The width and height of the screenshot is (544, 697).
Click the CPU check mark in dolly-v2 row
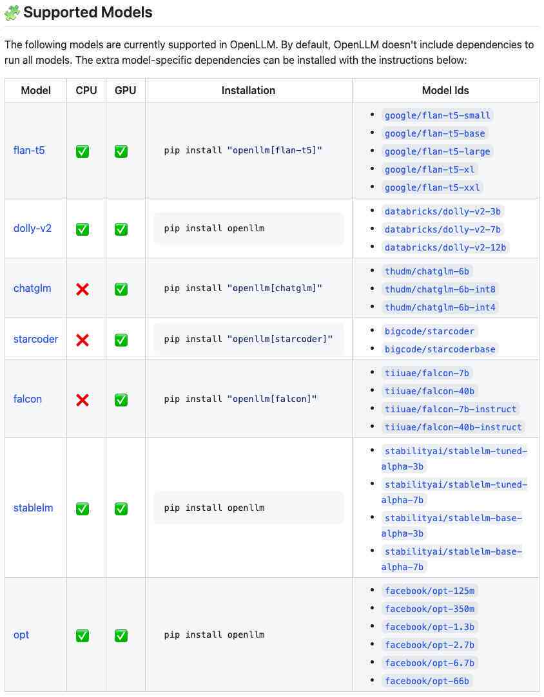click(x=83, y=229)
